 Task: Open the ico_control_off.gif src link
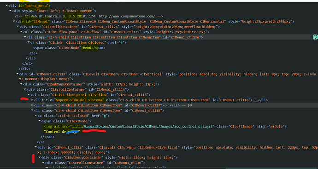tap(142, 127)
